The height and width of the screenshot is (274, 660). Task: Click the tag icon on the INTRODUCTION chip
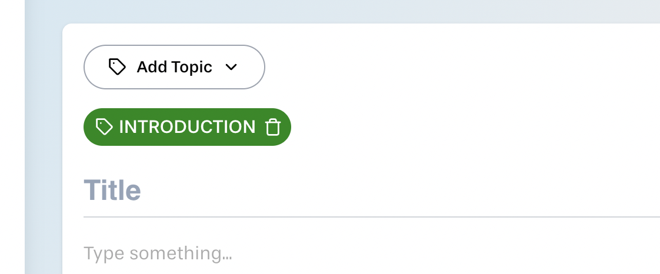(104, 126)
